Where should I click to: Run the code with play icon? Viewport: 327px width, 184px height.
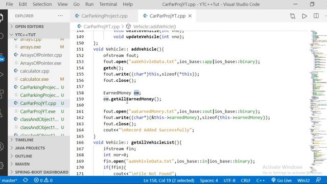tap(305, 16)
